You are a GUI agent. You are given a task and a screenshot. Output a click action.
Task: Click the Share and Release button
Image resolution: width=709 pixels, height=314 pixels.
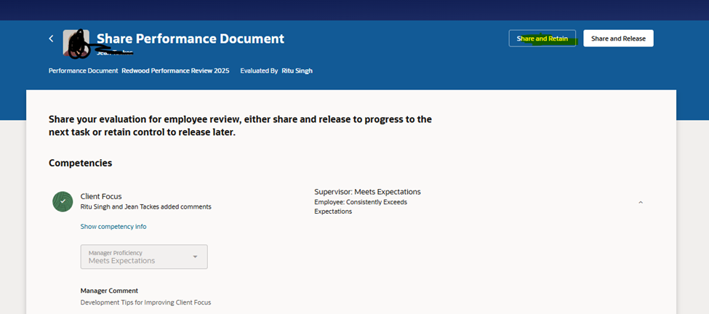click(x=618, y=39)
